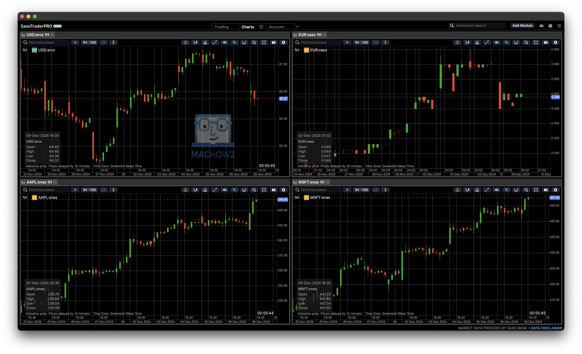Toggle chart type selector on the EUR:xasx chart
The width and height of the screenshot is (582, 354).
coord(467,42)
